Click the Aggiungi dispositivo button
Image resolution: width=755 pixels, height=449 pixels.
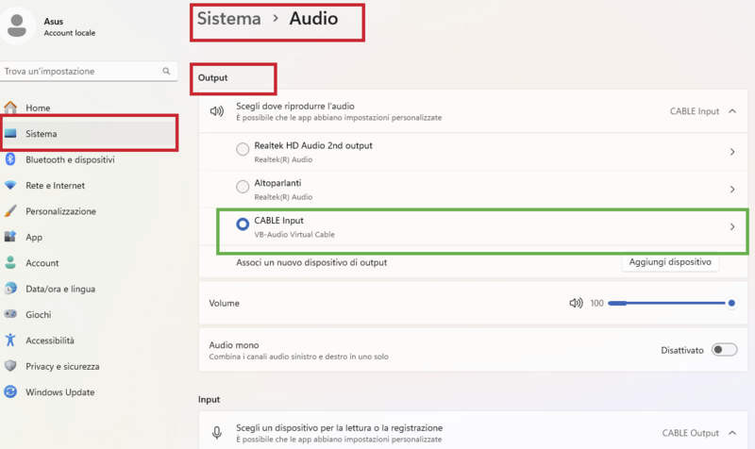670,262
